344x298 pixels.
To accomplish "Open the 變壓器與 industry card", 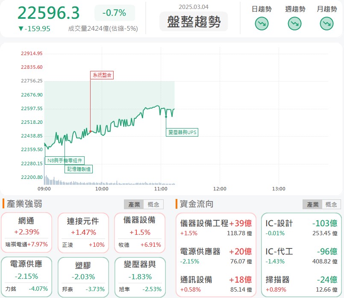I will 140,277.
